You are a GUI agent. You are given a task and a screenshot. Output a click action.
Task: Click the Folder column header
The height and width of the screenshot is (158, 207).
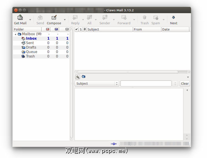pyautogui.click(x=27, y=29)
